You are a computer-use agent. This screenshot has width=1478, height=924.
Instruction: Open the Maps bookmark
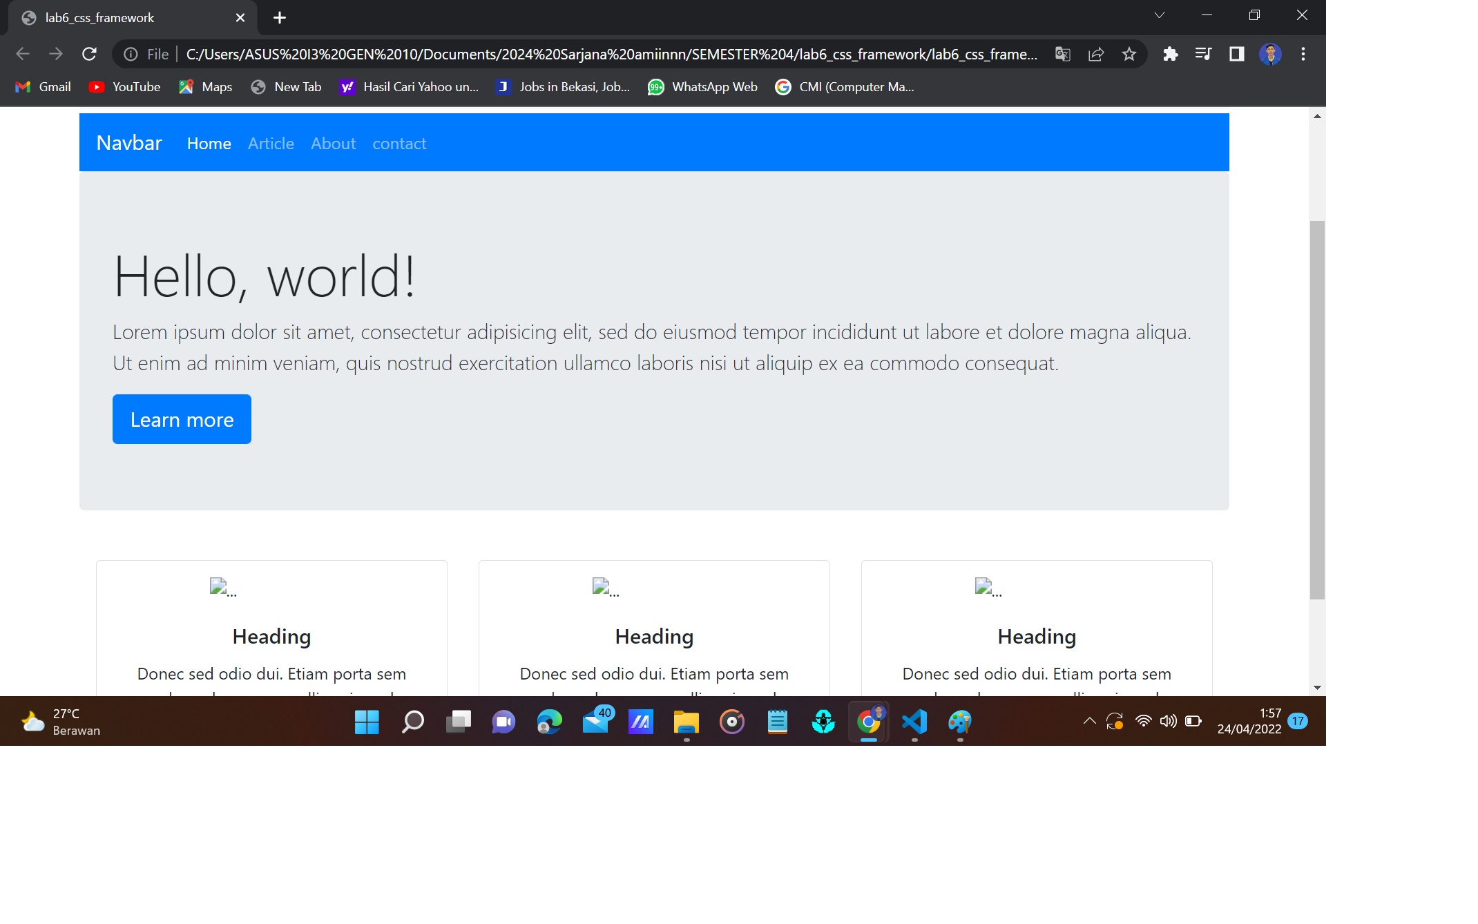[x=206, y=87]
